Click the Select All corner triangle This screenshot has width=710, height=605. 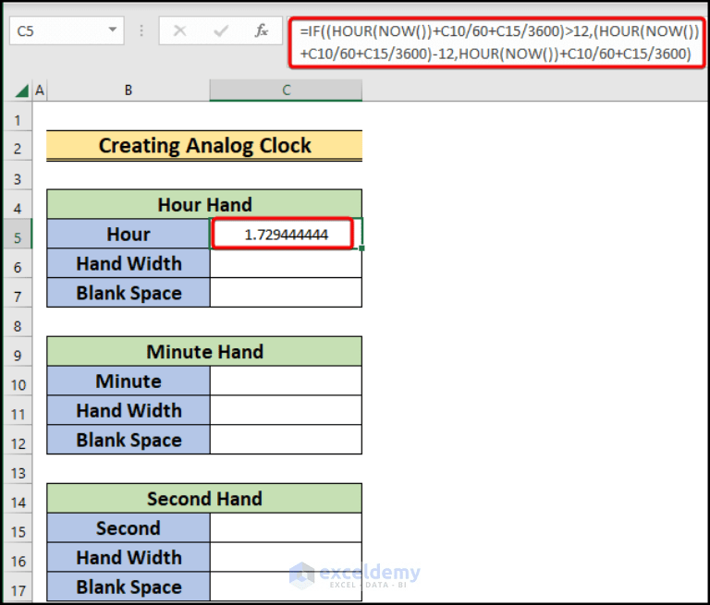point(21,91)
